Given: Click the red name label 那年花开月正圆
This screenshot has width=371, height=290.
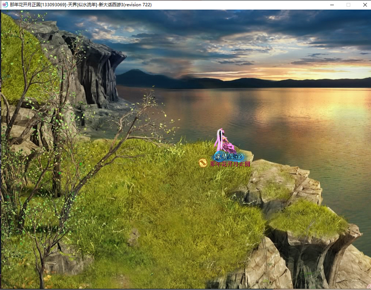Looking at the screenshot, I should click(x=230, y=164).
